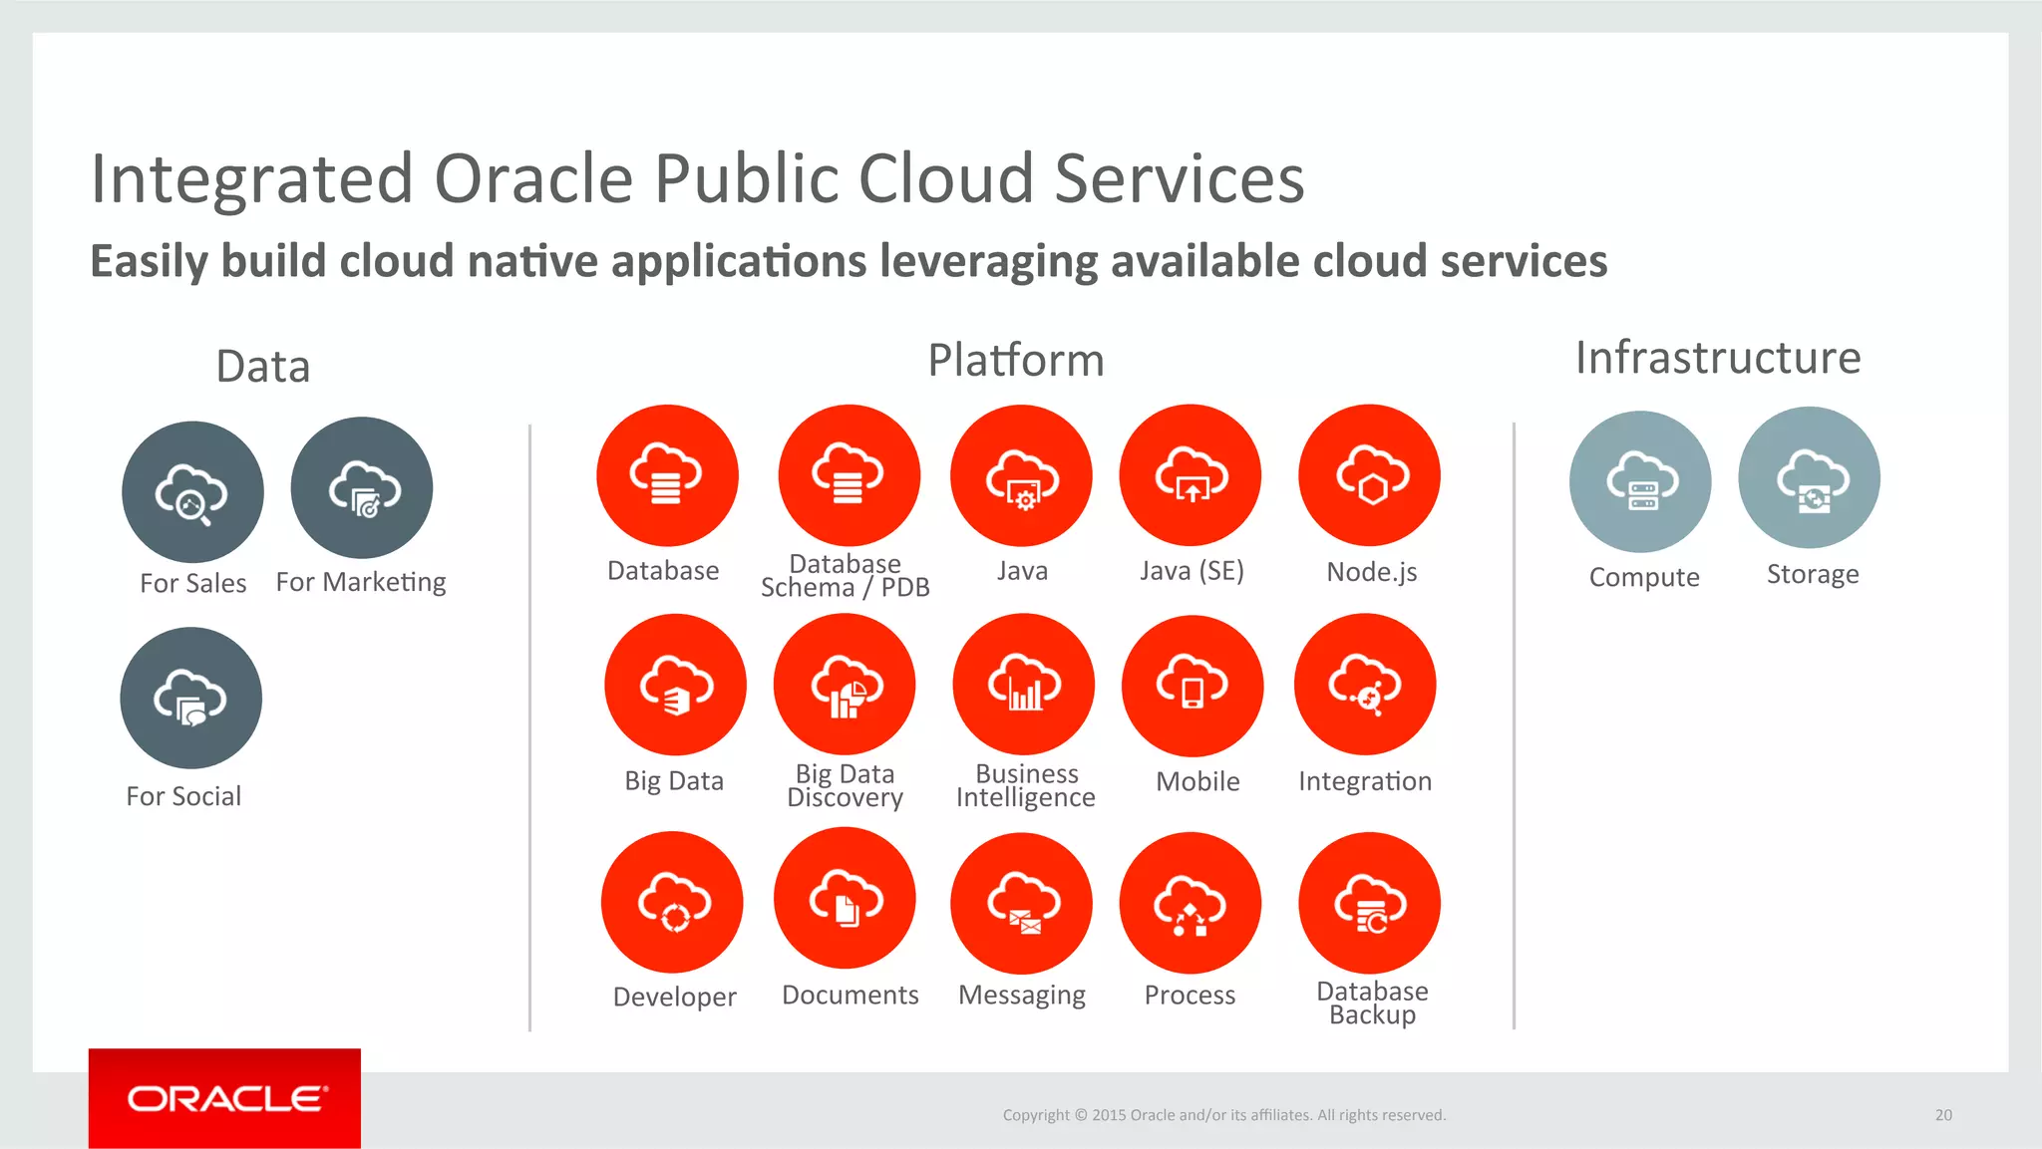Select the 'Storage' label
This screenshot has height=1149, width=2042.
pyautogui.click(x=1813, y=574)
